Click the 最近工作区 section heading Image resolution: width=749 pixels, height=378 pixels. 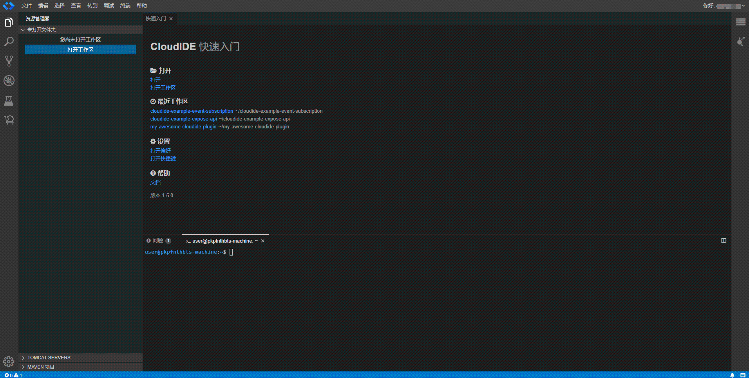(x=169, y=102)
